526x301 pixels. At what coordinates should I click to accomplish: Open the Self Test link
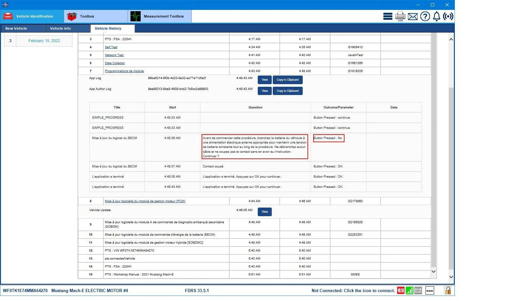pyautogui.click(x=111, y=47)
